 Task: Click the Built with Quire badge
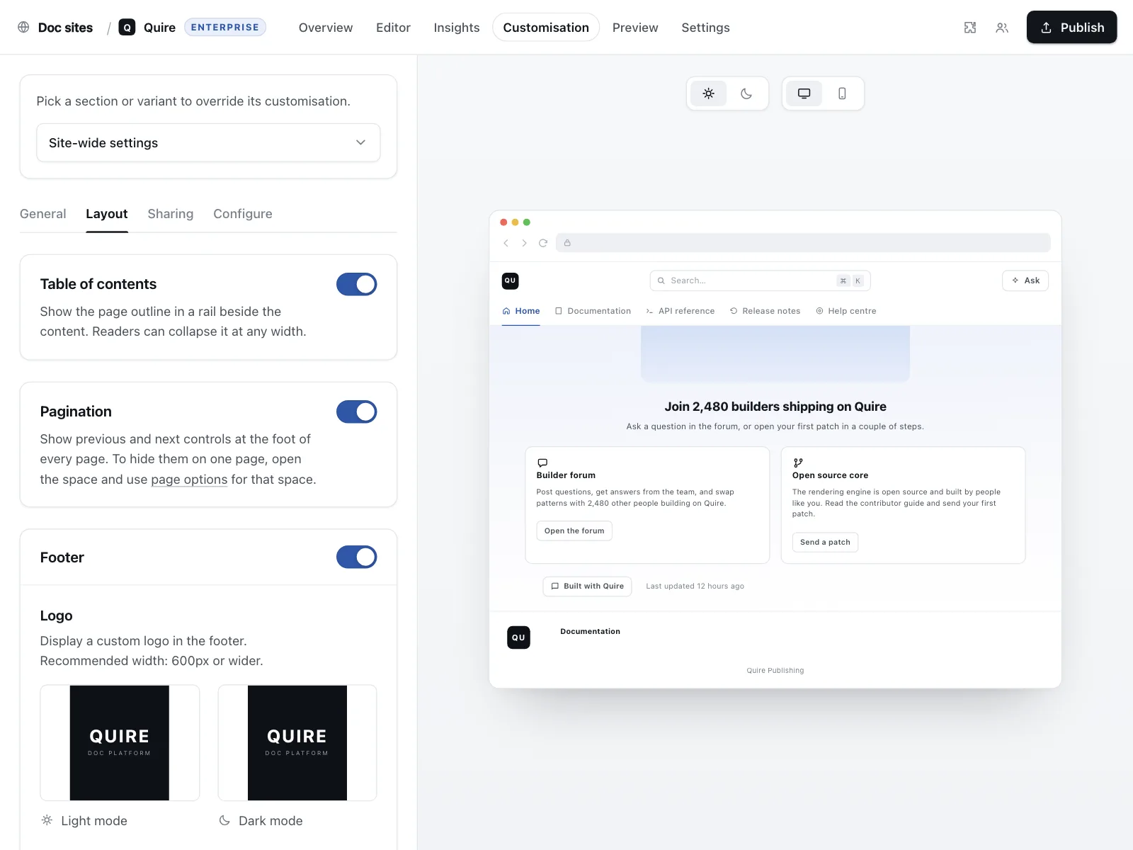tap(587, 586)
